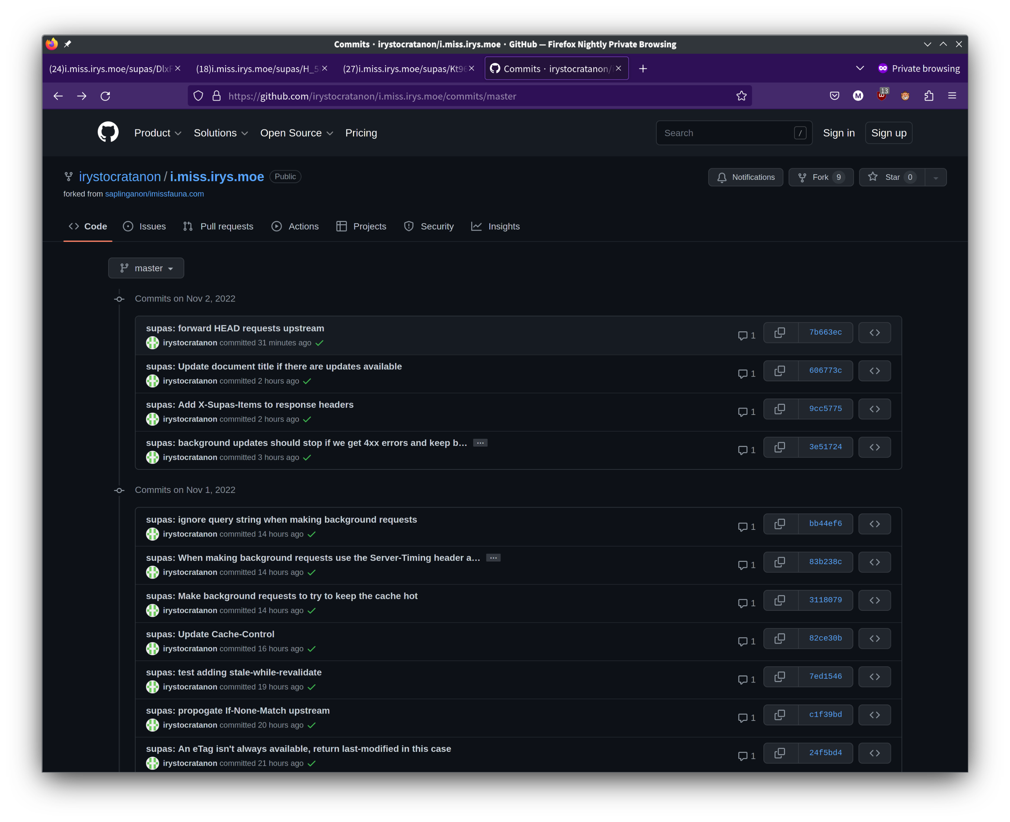Expand the Product menu
The image size is (1010, 822).
tap(158, 133)
